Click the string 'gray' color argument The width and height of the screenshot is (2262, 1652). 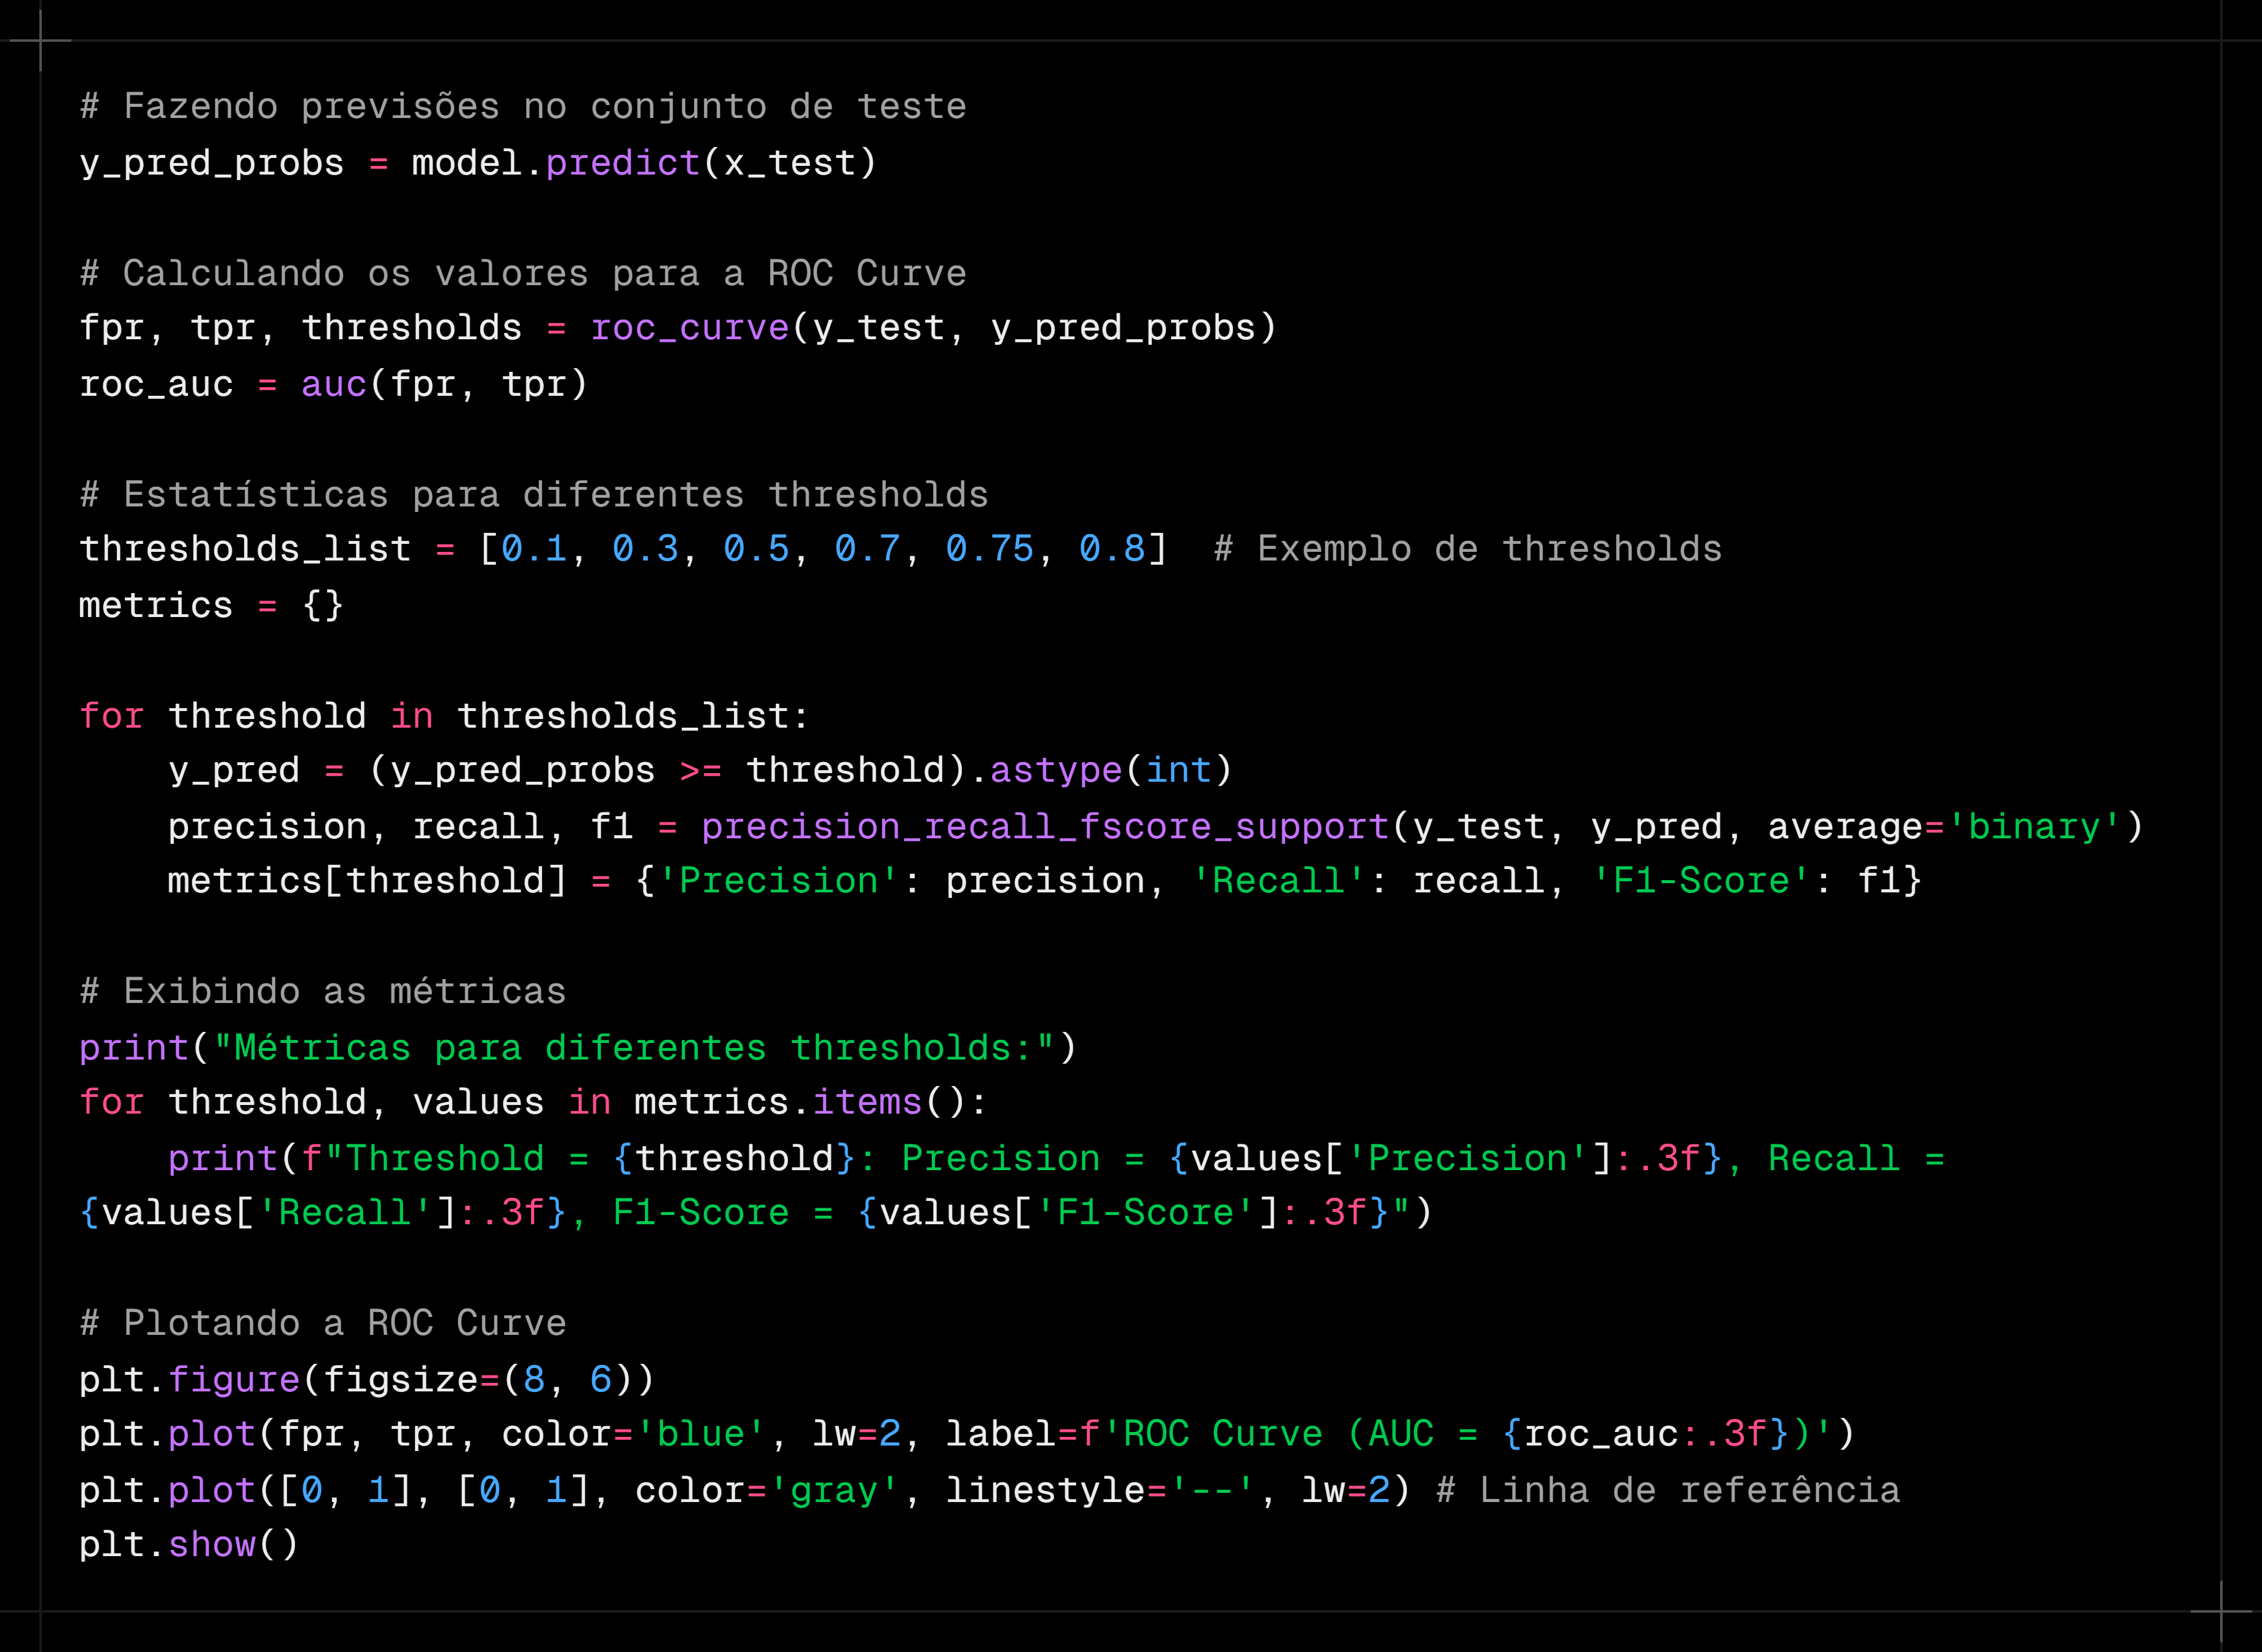pos(834,1490)
